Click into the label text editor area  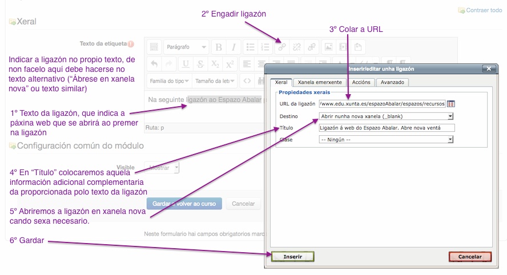pyautogui.click(x=204, y=107)
